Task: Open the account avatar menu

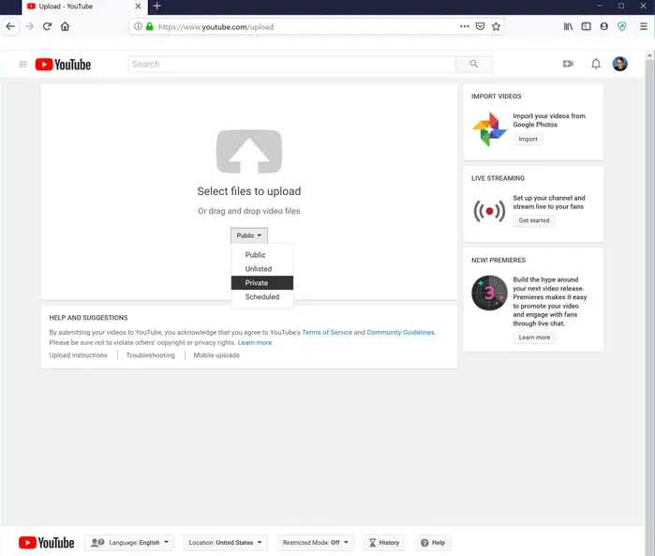Action: (620, 64)
